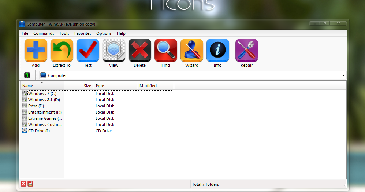
Task: Click the lock status bar icon
Action: pyautogui.click(x=30, y=184)
